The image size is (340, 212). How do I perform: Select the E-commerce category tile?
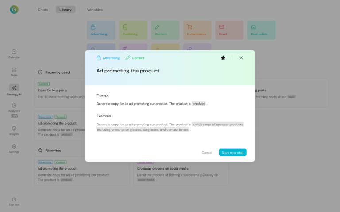pos(197,30)
